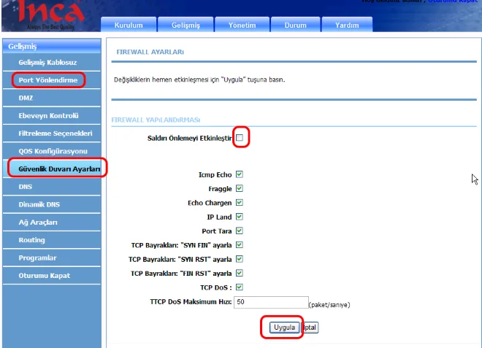Screen dimensions: 482x348
Task: Open the Yönetim tab
Action: (242, 25)
